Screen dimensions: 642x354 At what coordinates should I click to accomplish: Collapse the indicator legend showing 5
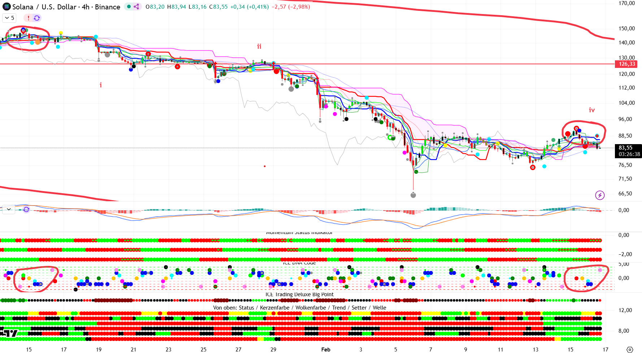(9, 18)
